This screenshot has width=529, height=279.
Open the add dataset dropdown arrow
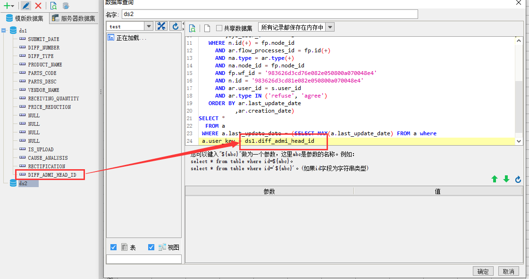(x=13, y=6)
